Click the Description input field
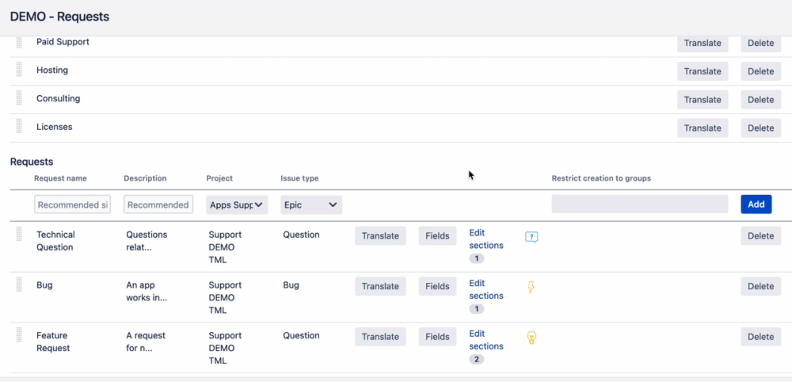 point(158,204)
